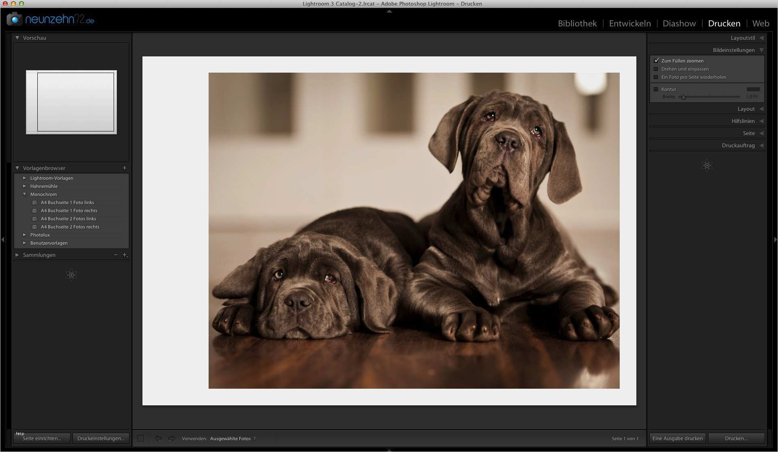Image resolution: width=778 pixels, height=452 pixels.
Task: Hide the top module panel via top arrow
Action: [x=389, y=11]
